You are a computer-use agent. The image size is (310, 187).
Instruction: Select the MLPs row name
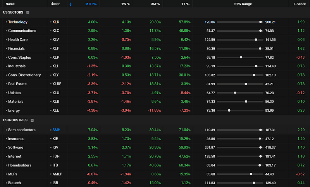(13, 174)
